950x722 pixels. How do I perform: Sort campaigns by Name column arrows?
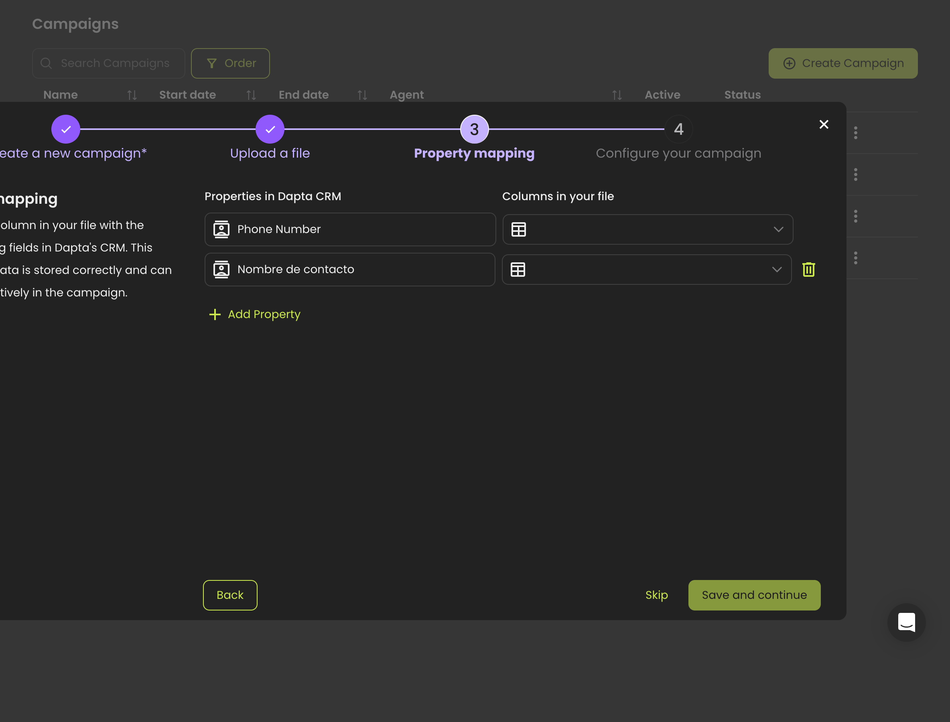pos(132,95)
